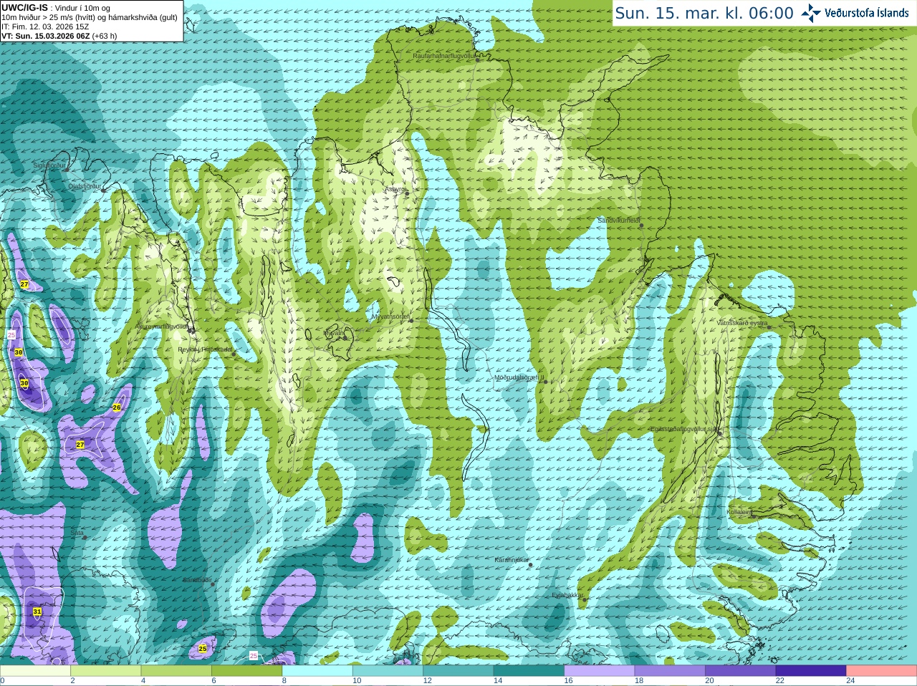This screenshot has width=917, height=686.
Task: Select the Reykir í Fnjóskadal station label
Action: coord(205,349)
